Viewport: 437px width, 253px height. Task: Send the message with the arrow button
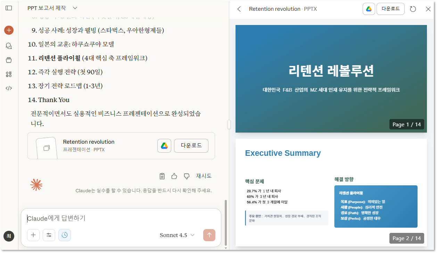(x=209, y=235)
